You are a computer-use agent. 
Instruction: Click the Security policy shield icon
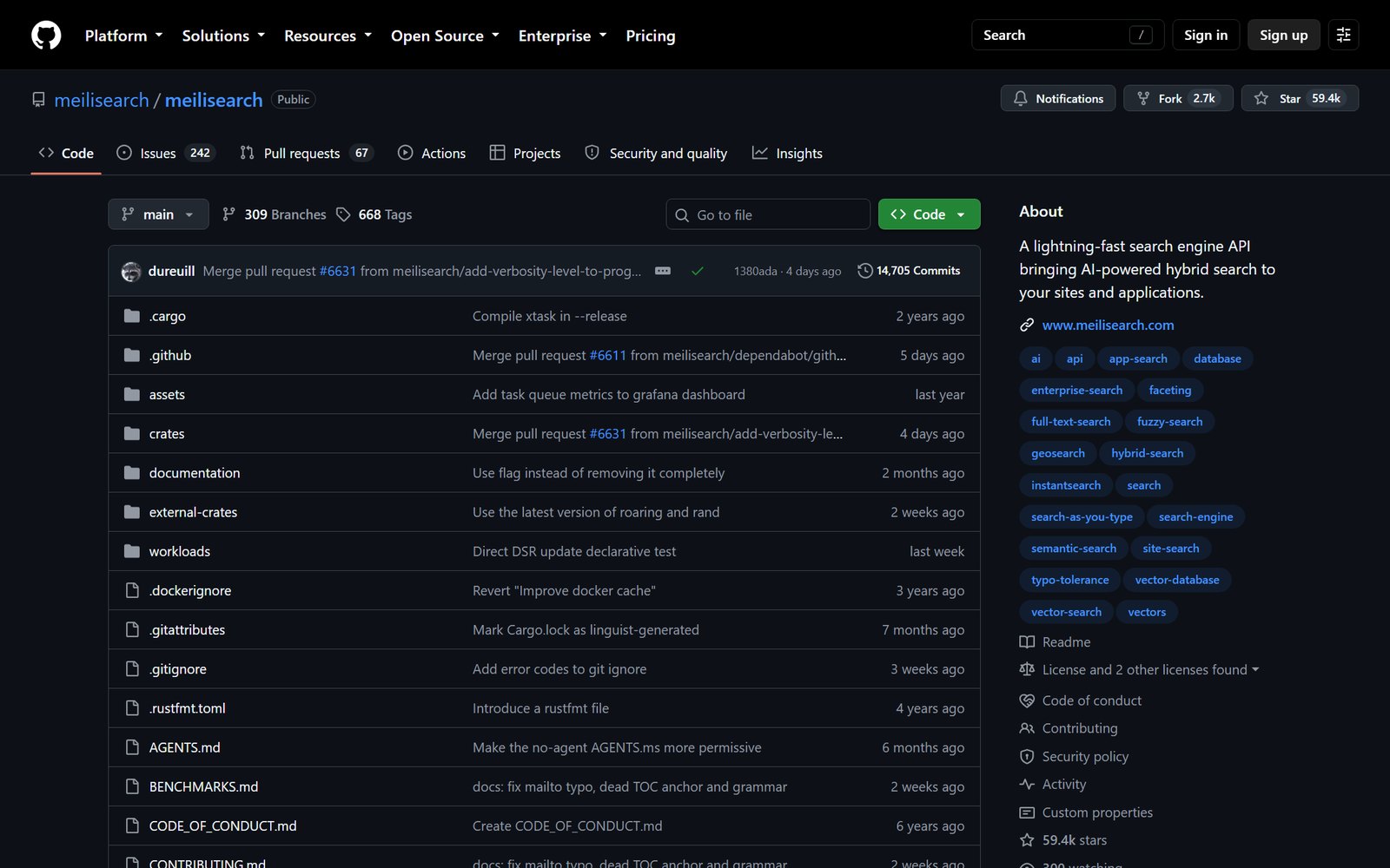click(1027, 757)
